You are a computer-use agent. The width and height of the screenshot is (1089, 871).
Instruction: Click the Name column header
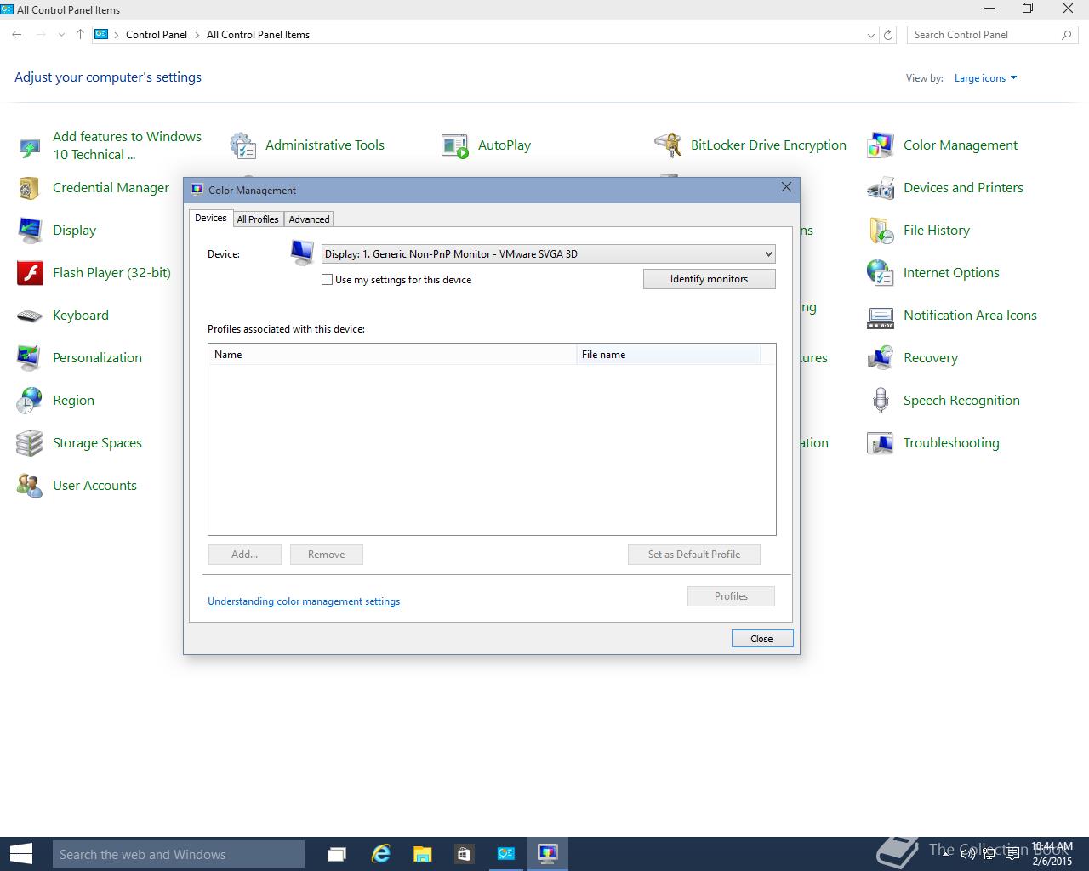click(392, 355)
